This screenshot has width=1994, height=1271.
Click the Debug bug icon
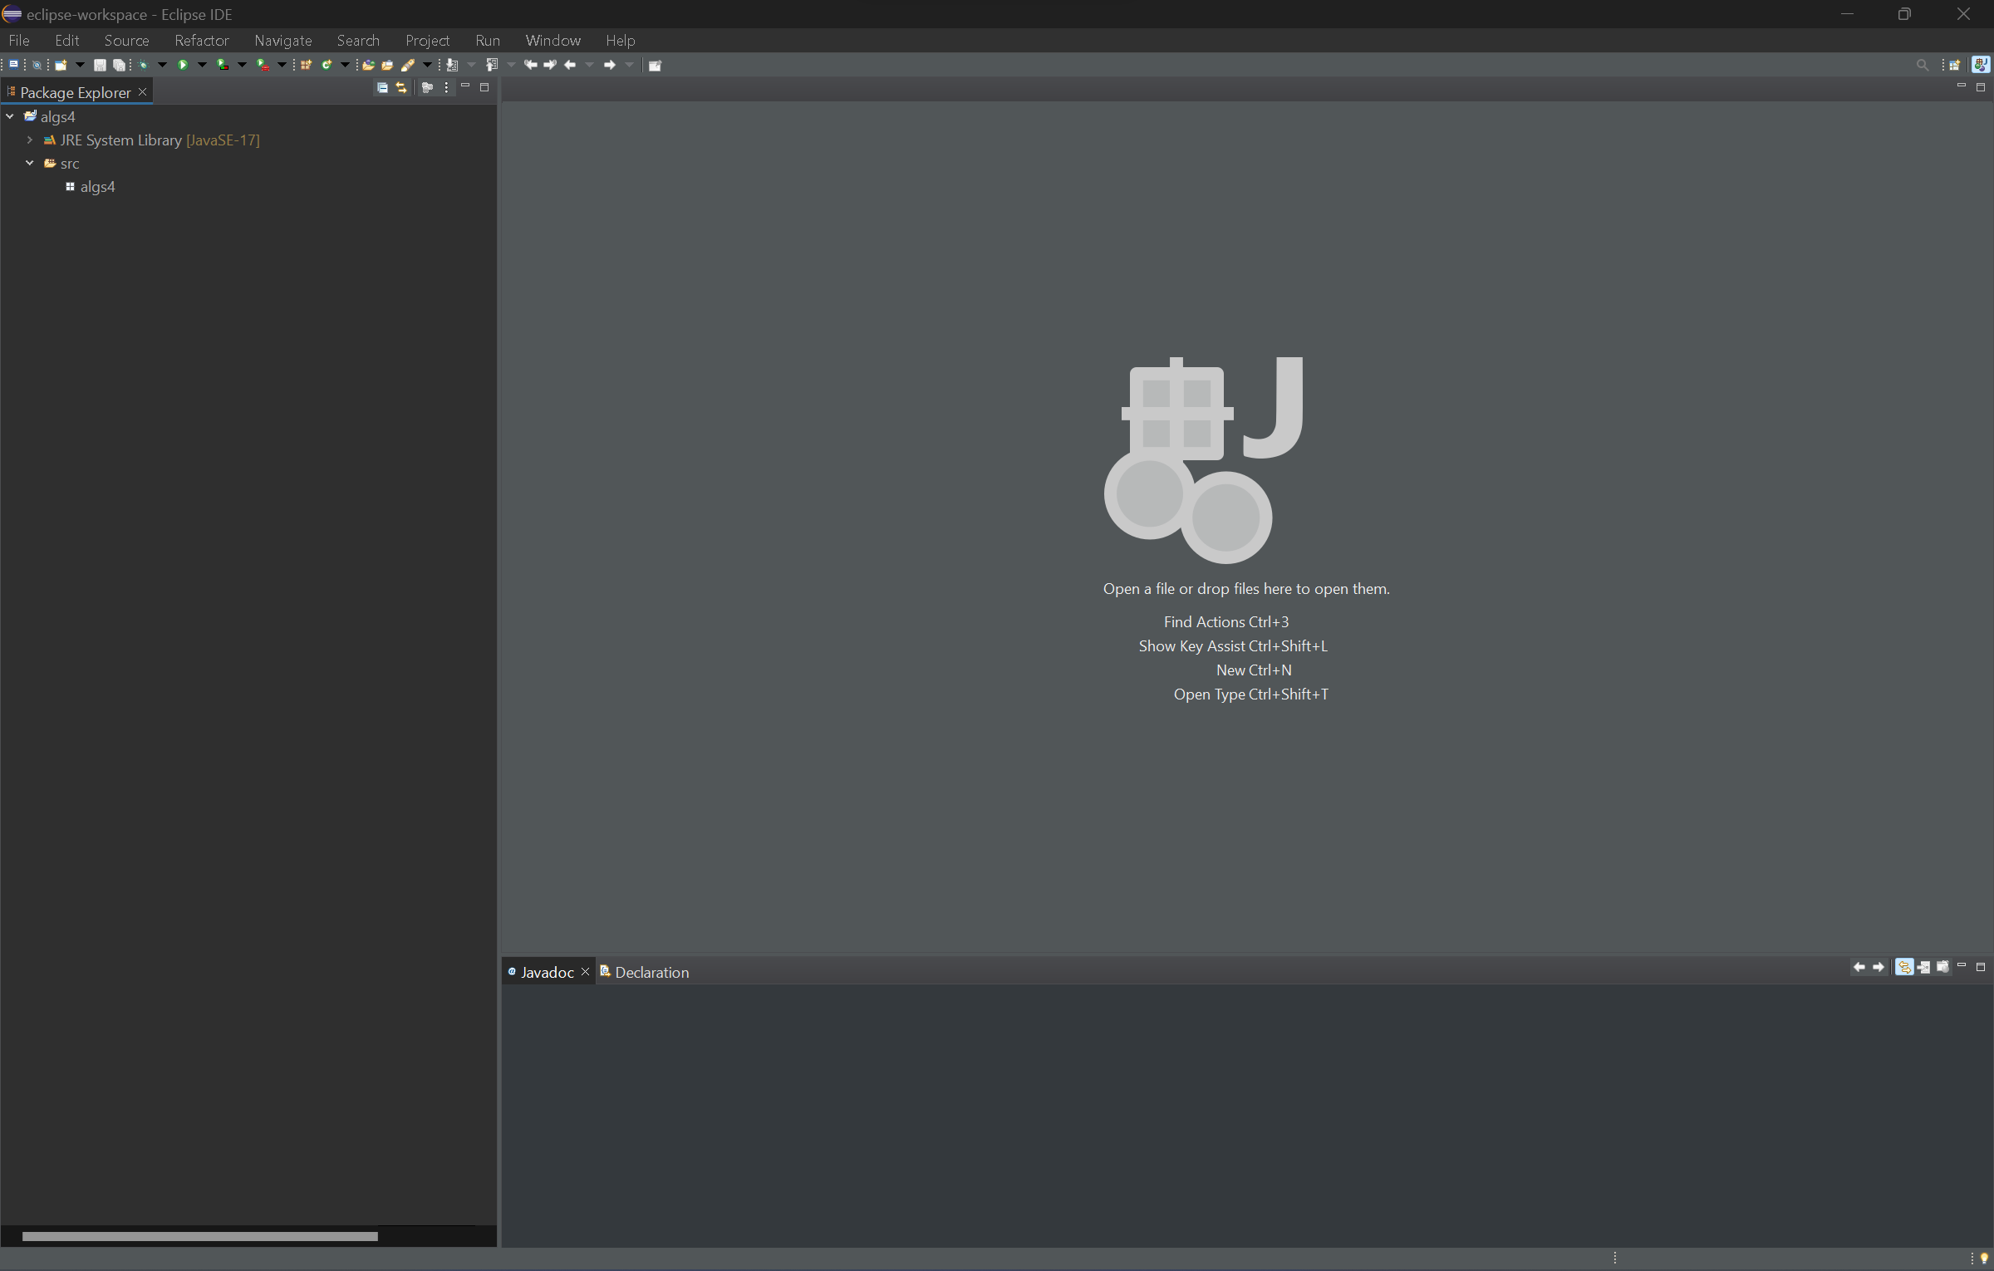click(143, 65)
